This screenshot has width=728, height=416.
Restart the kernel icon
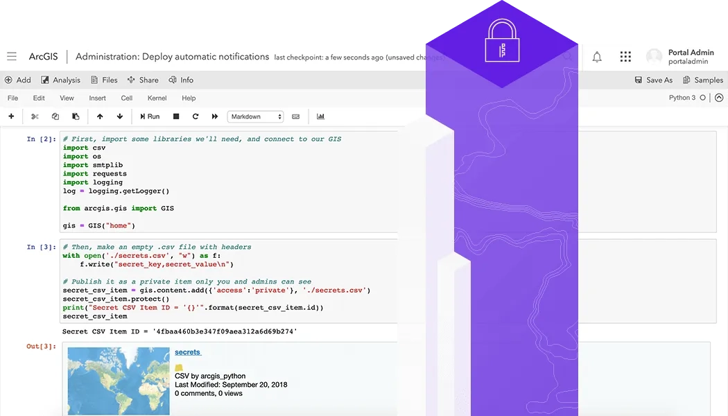196,116
